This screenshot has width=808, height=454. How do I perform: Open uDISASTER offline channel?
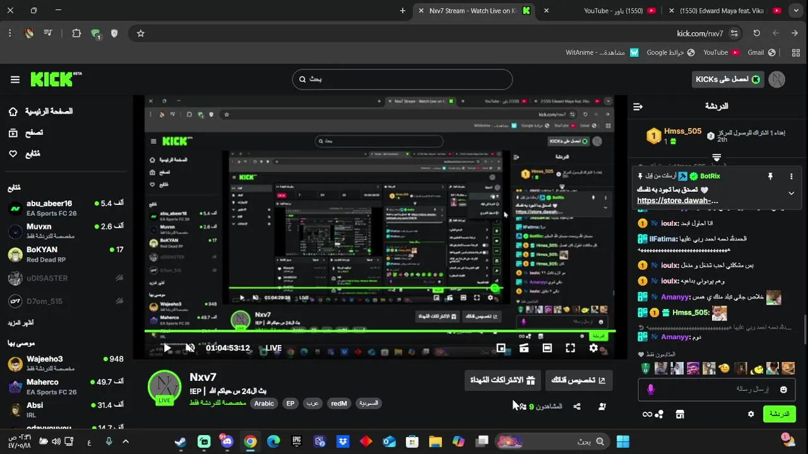(x=66, y=278)
